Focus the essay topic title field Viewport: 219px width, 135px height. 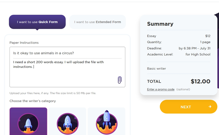pos(67,53)
